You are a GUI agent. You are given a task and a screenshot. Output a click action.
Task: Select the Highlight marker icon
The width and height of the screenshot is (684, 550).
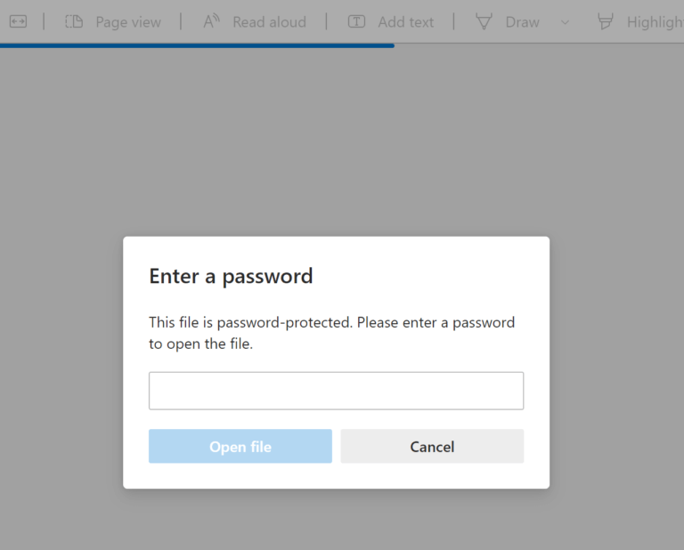[x=606, y=21]
